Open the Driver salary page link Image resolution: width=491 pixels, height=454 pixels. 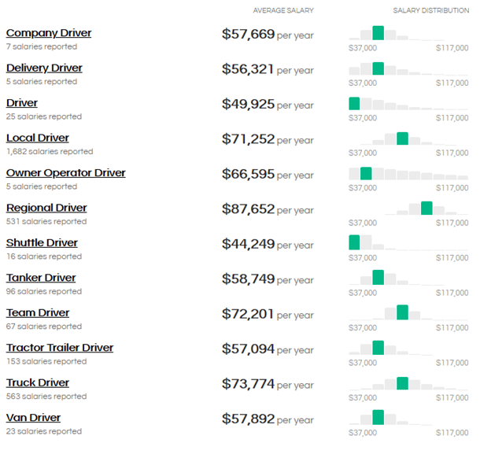point(22,103)
